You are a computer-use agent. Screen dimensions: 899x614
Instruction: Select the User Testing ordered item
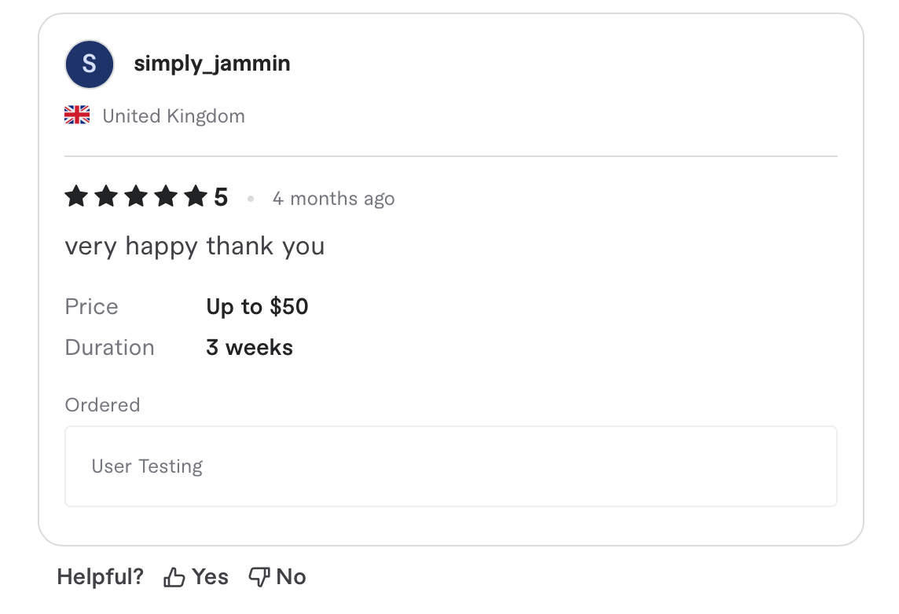pos(146,466)
